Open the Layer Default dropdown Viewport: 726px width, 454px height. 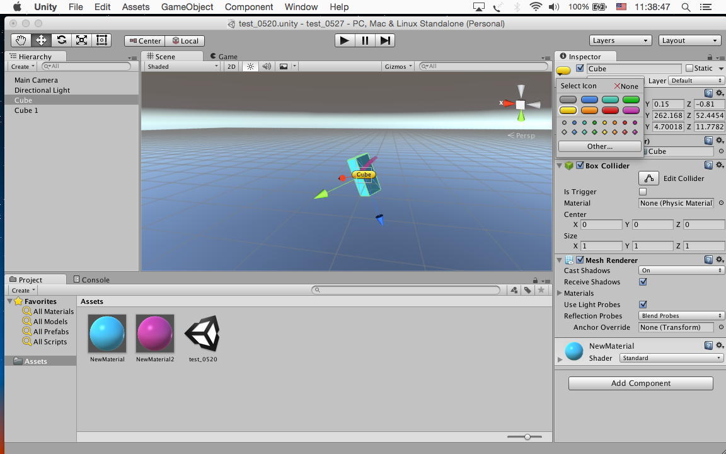(x=696, y=80)
